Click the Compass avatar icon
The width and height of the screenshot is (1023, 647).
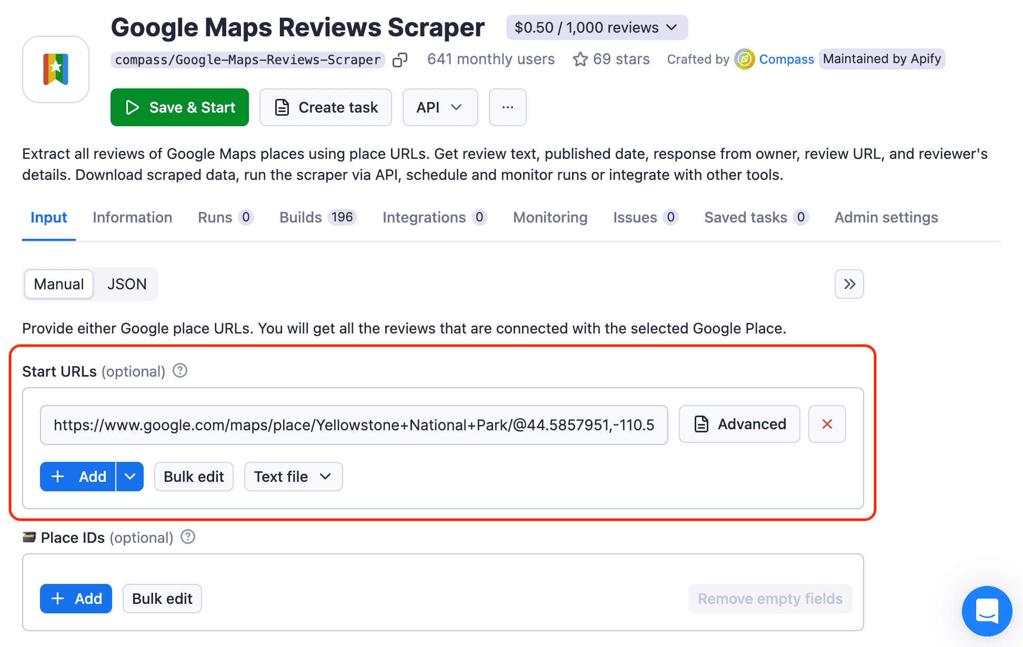[x=744, y=59]
